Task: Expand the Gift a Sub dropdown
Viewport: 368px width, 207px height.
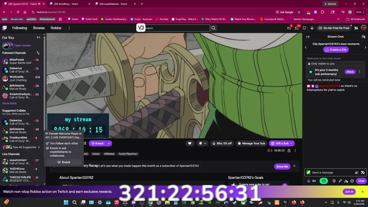Action: click(291, 143)
